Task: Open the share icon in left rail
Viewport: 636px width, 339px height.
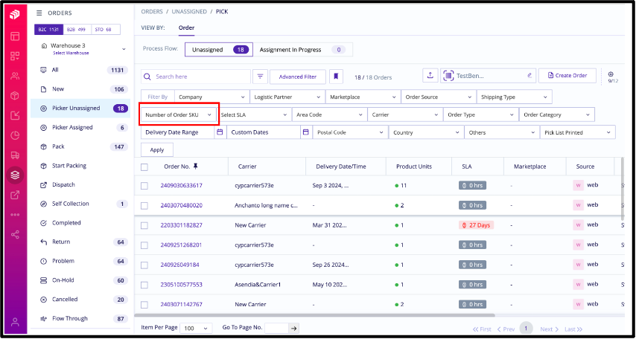Action: 15,234
